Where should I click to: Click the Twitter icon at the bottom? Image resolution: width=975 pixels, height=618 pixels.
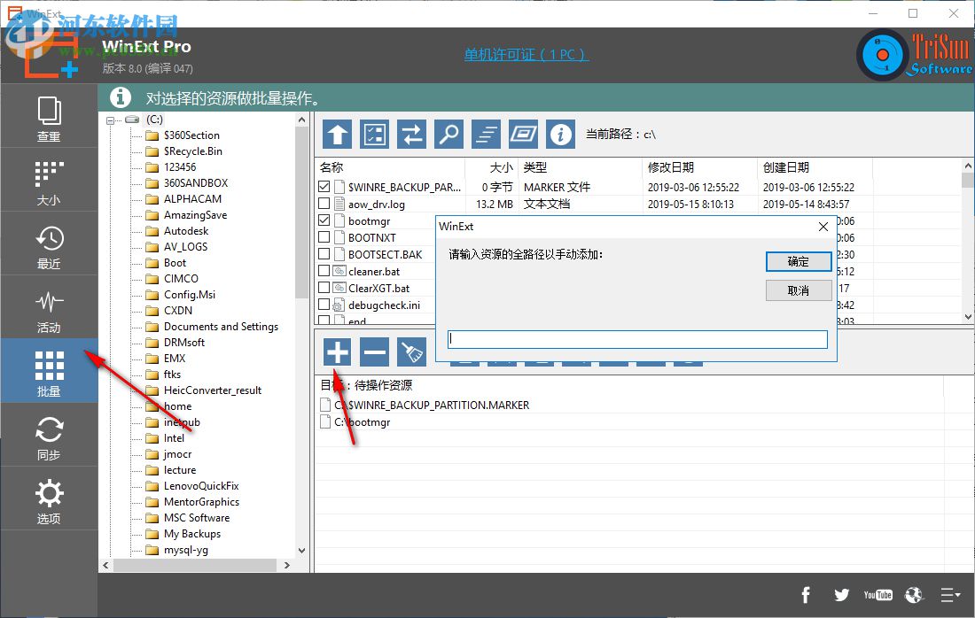tap(841, 595)
